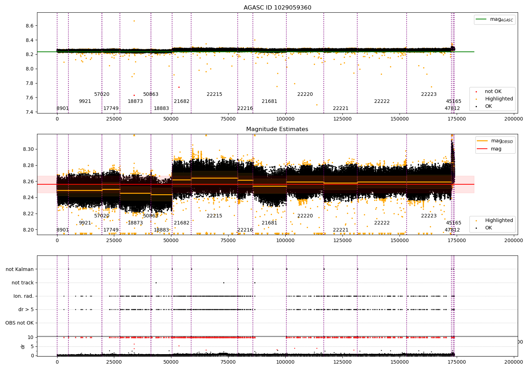
Task: Select the mag AGASC legend entry in top plot
Action: [x=495, y=19]
